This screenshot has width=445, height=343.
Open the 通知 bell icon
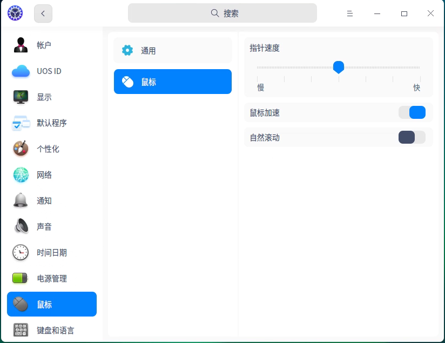tap(21, 200)
